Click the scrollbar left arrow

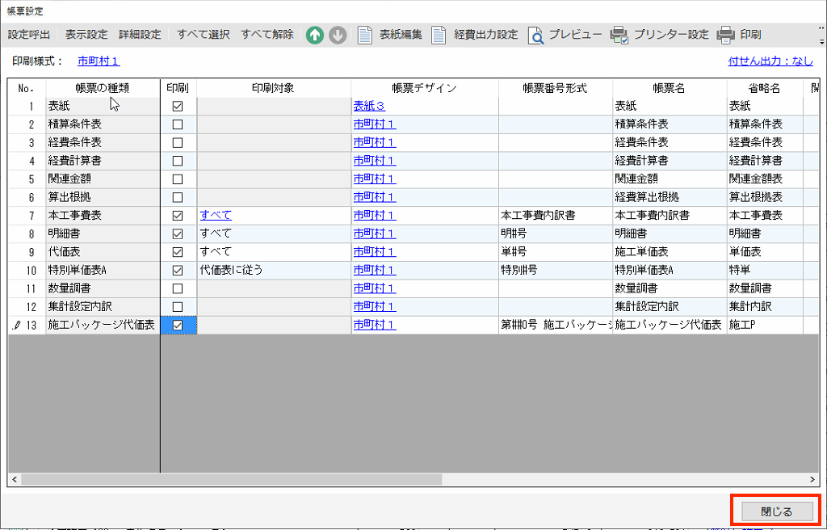coord(15,479)
